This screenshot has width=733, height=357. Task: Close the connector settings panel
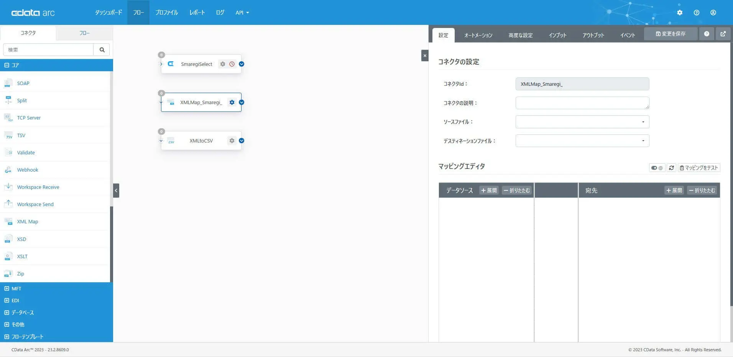(425, 56)
